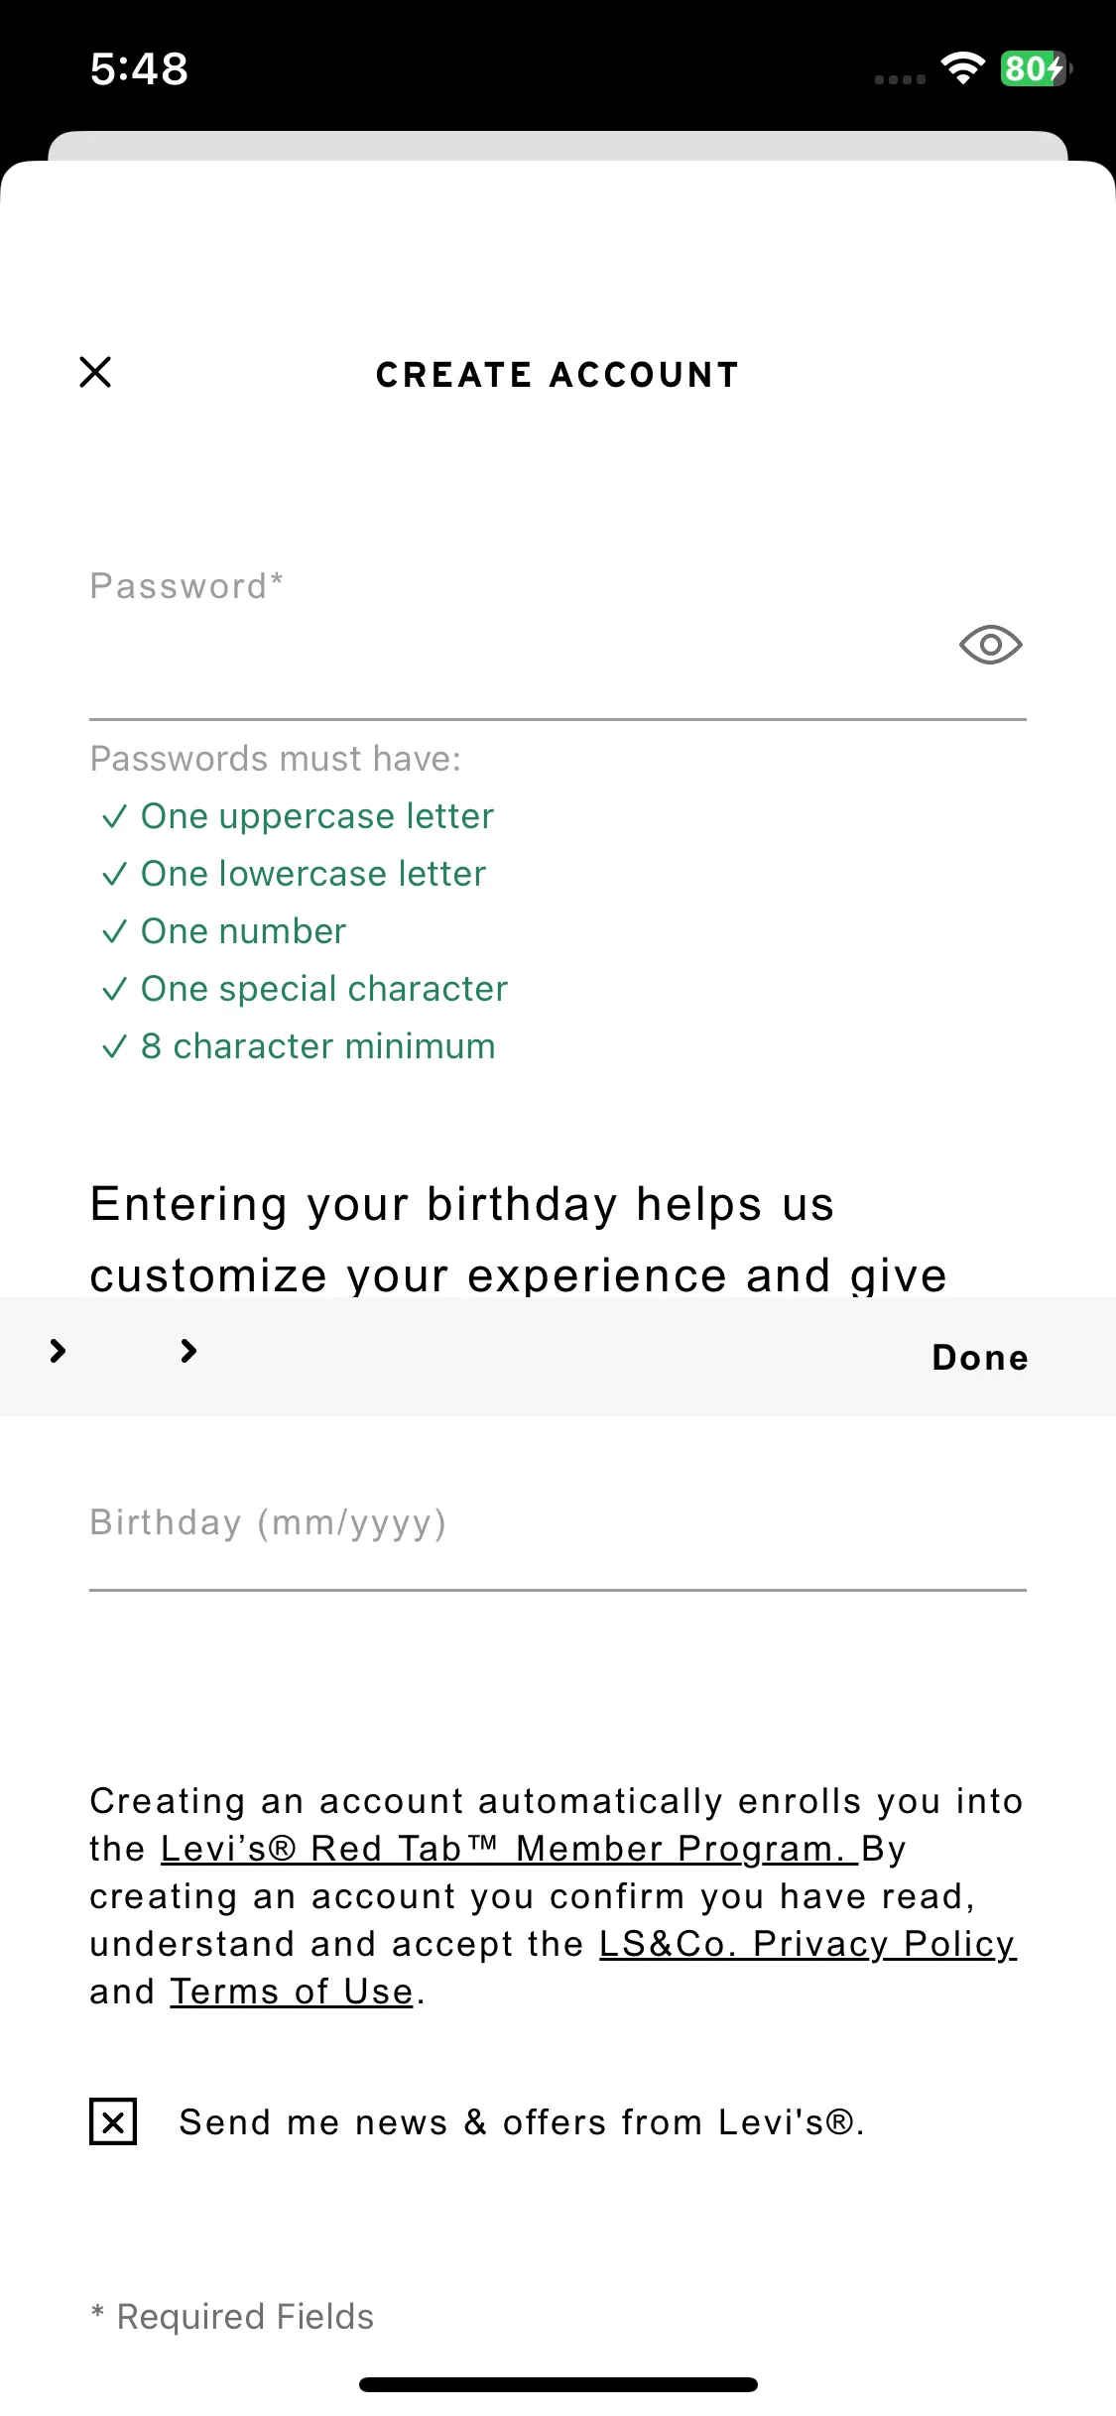1116x2416 pixels.
Task: Tap the 5:48 clock in status bar
Action: pyautogui.click(x=139, y=68)
